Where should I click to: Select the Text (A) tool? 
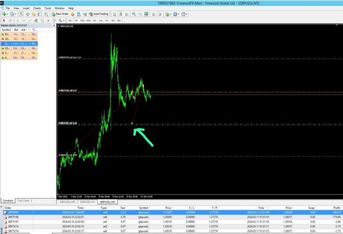[48, 20]
